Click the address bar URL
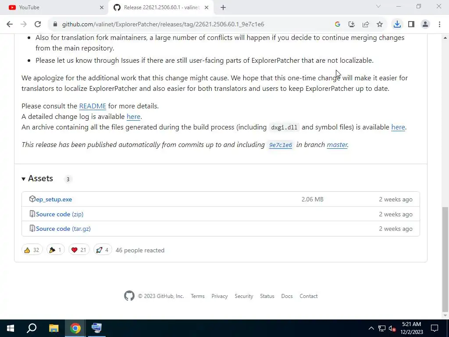Image resolution: width=449 pixels, height=337 pixels. point(163,25)
